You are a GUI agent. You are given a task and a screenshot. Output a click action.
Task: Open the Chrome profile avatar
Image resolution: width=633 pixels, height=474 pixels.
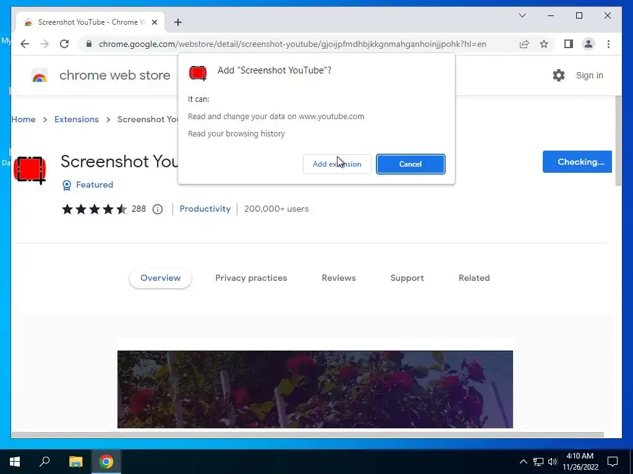(x=588, y=44)
